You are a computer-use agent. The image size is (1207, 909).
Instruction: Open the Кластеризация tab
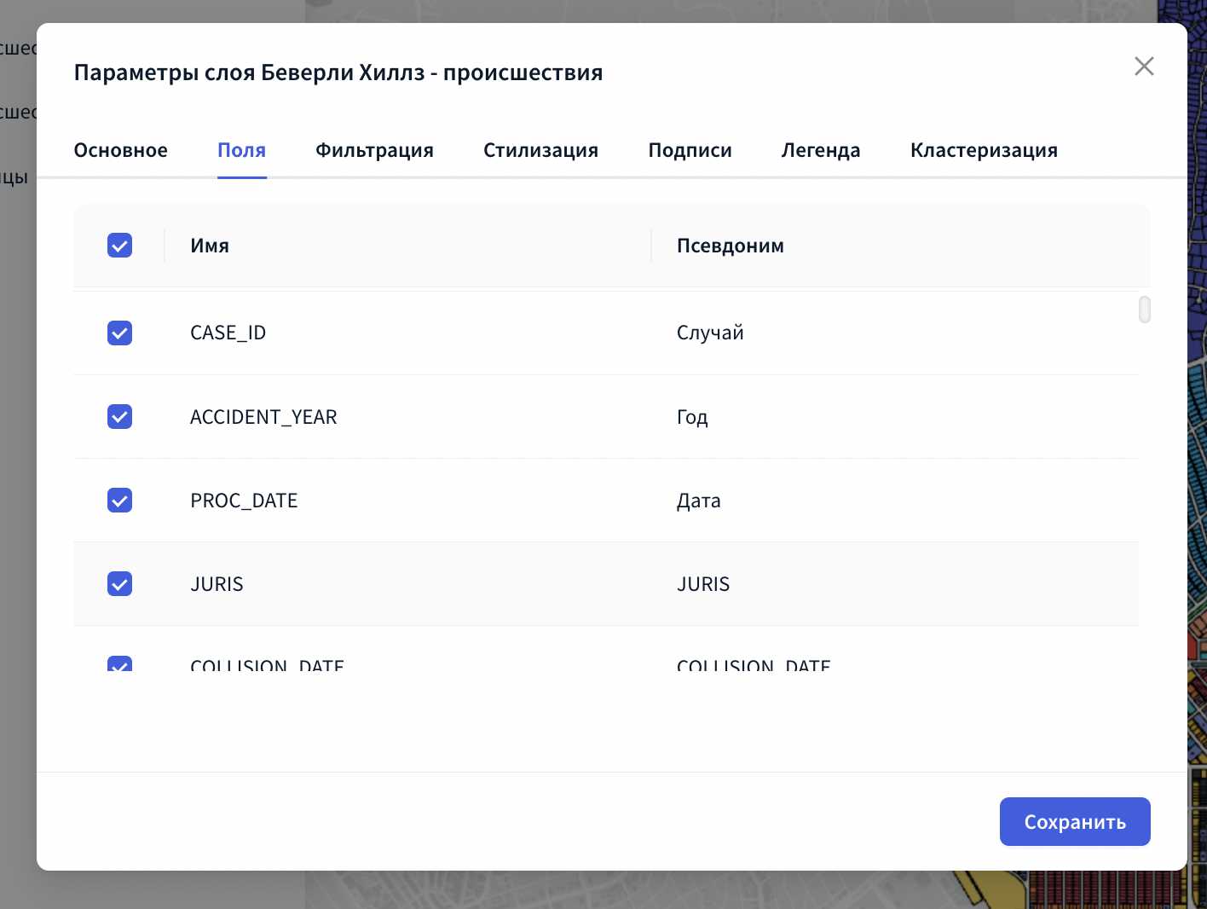(984, 150)
